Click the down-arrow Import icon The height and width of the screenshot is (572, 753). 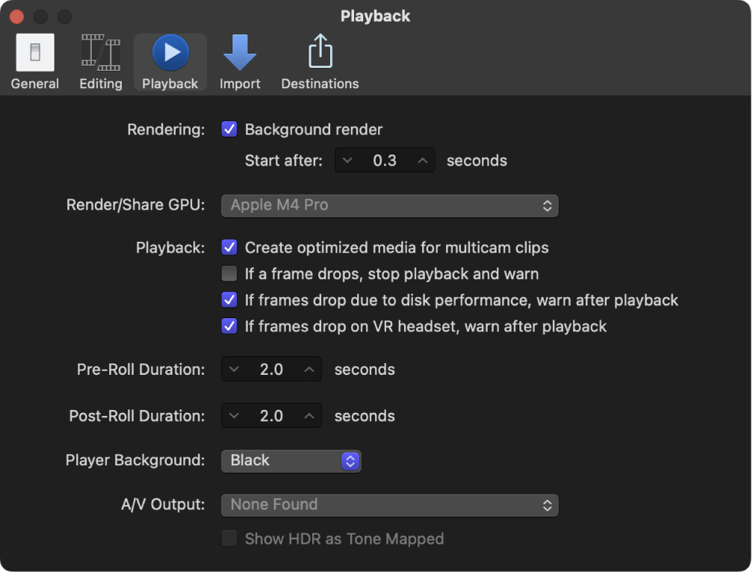(x=239, y=51)
